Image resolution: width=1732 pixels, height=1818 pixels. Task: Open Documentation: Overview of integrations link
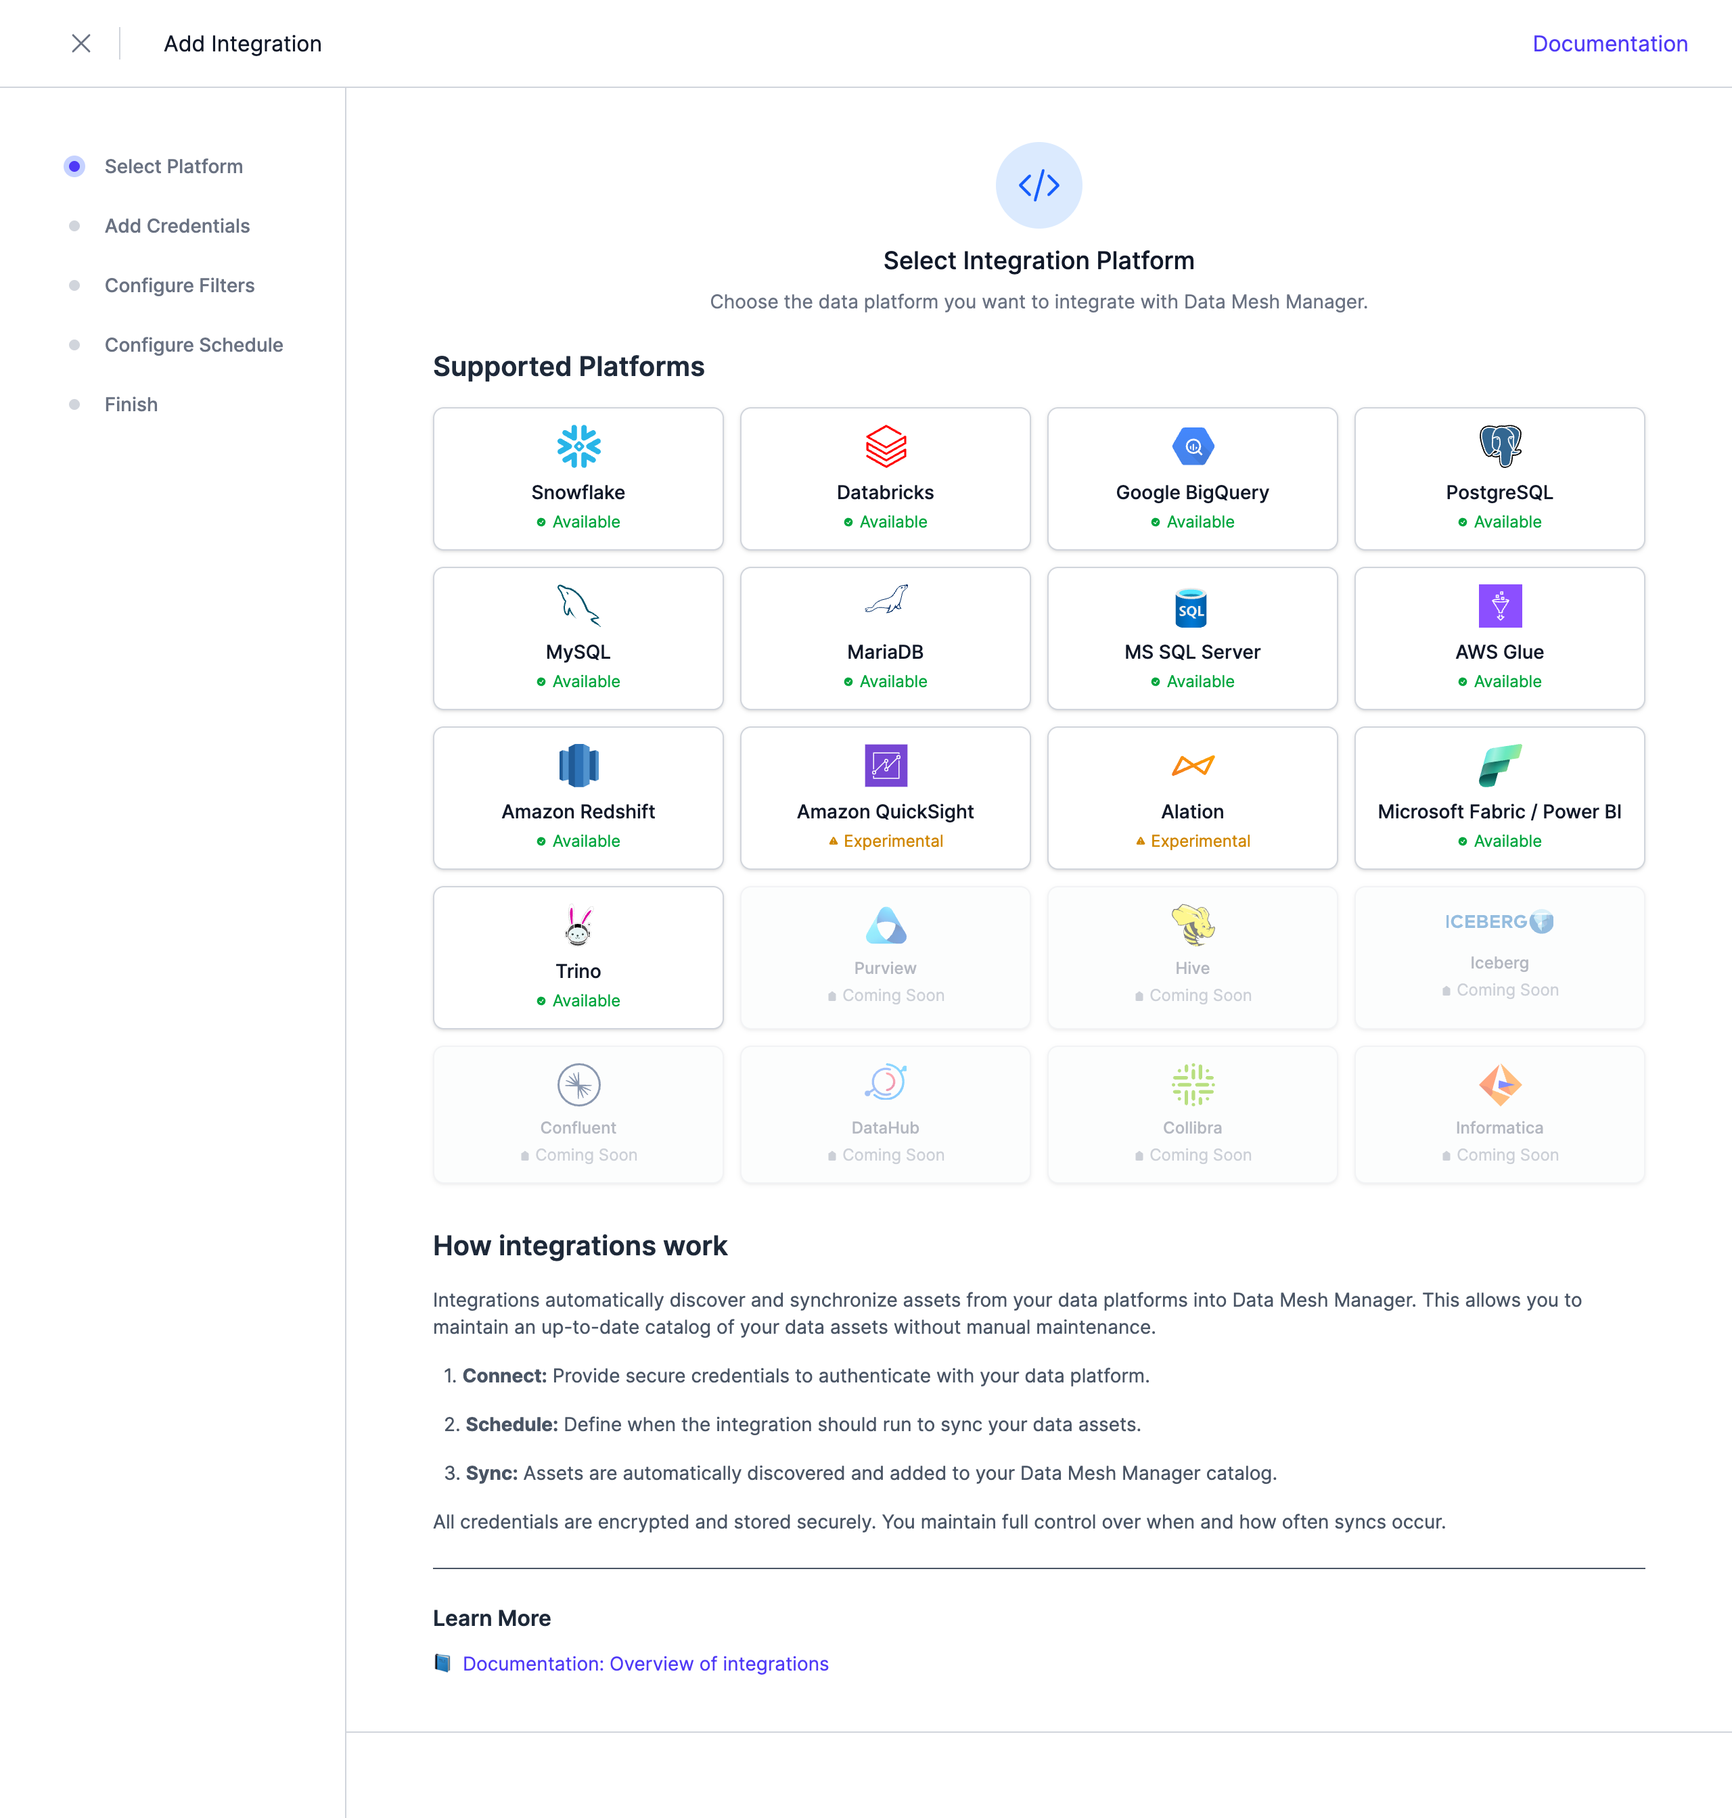pyautogui.click(x=645, y=1663)
